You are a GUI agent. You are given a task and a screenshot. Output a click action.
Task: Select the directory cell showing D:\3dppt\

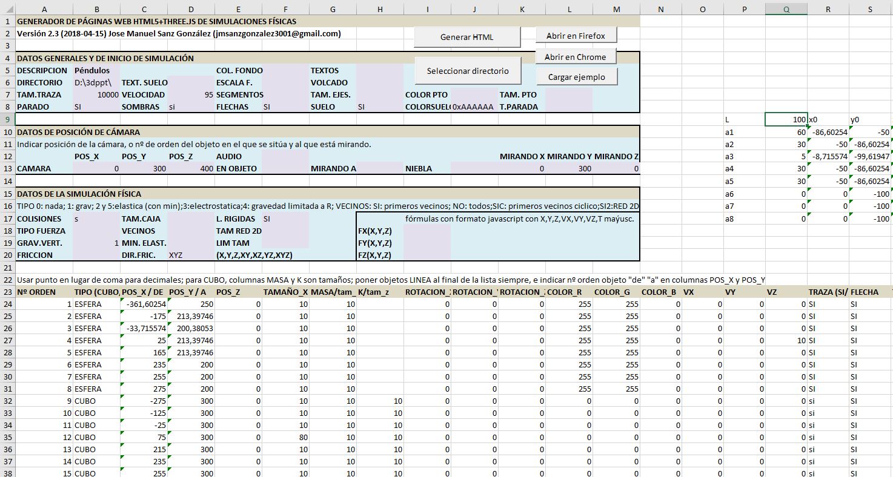[x=96, y=82]
